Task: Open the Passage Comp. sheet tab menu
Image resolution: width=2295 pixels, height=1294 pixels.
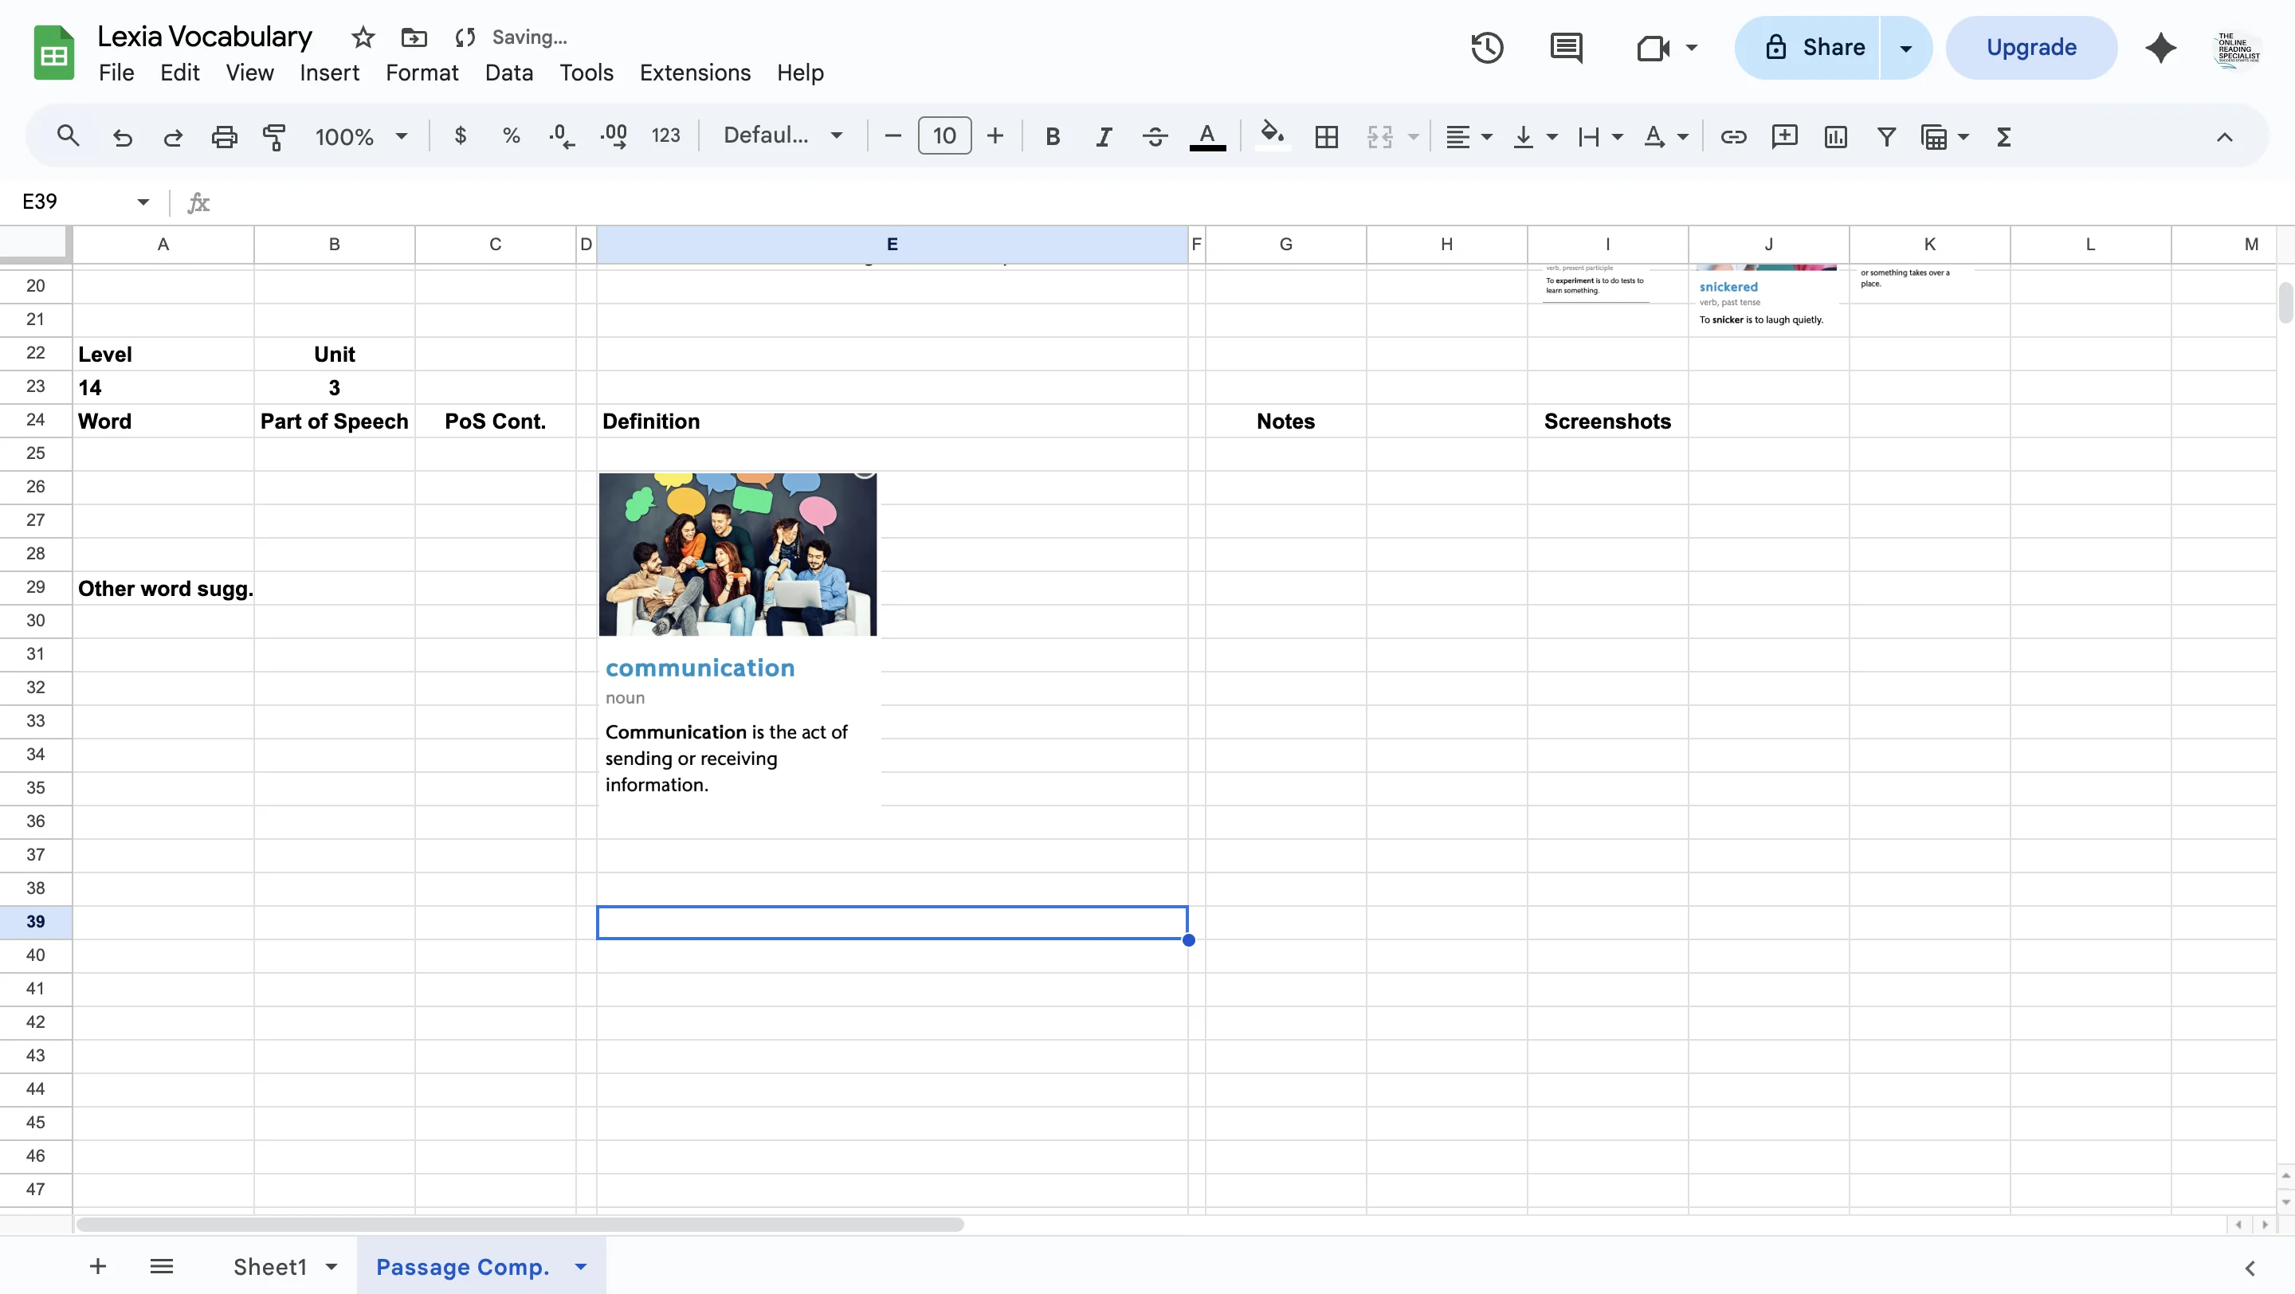Action: click(581, 1265)
